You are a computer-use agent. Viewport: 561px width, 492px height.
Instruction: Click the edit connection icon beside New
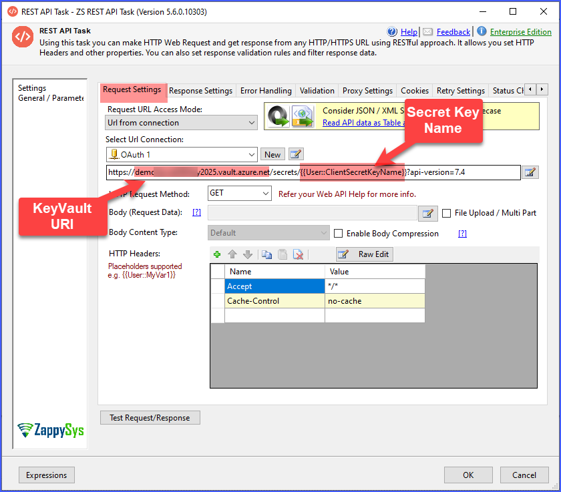tap(296, 154)
